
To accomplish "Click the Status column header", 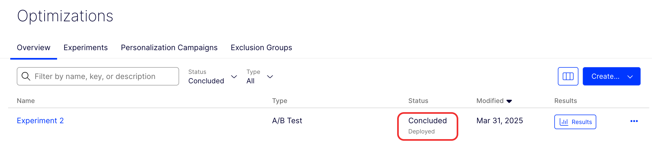I will point(418,101).
